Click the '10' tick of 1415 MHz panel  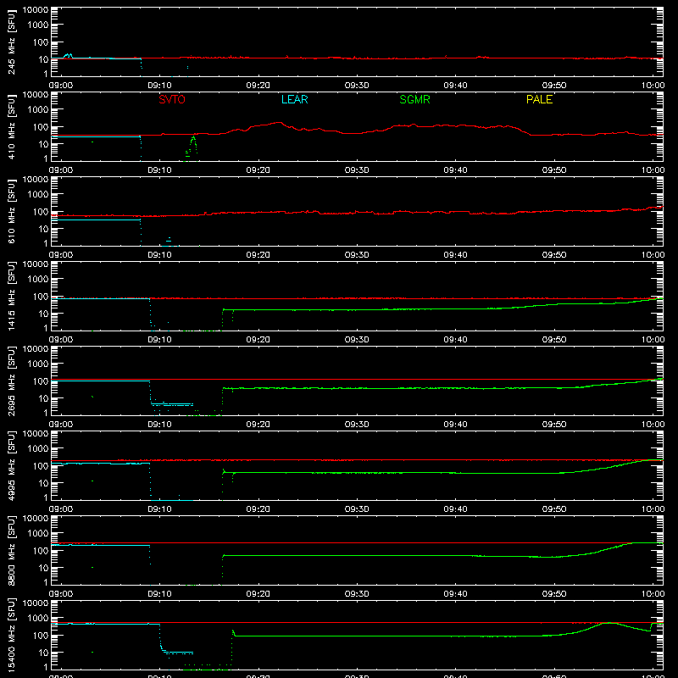tap(44, 314)
